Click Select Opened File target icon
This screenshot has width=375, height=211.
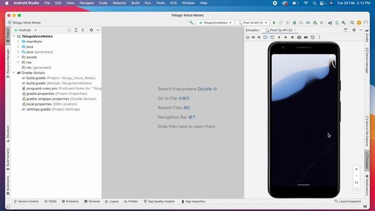coord(69,30)
